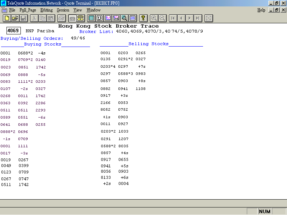Select 0709*2 in Buying Stocks
The width and height of the screenshot is (287, 215).
[x=25, y=60]
